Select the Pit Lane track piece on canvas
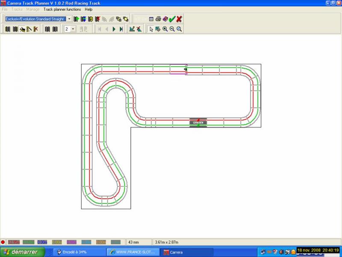 198,123
